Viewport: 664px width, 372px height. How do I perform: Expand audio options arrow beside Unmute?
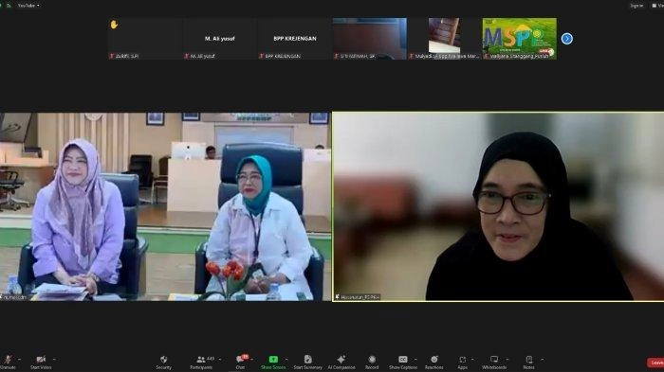tap(19, 360)
